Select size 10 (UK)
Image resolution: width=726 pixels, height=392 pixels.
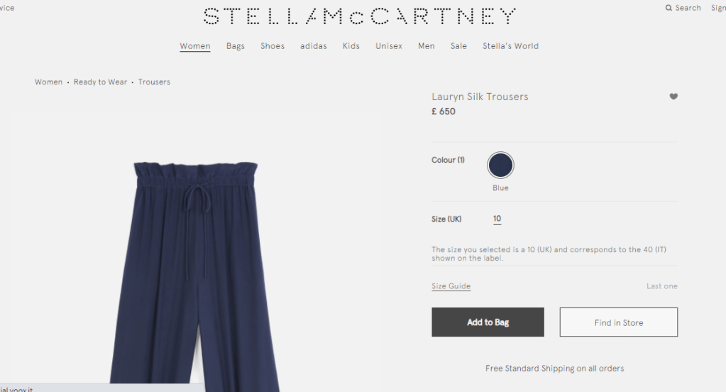(x=497, y=219)
